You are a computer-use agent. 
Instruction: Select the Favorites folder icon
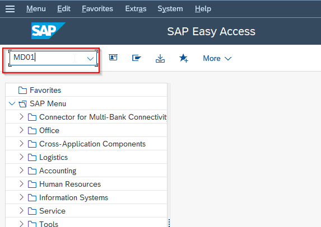point(22,90)
